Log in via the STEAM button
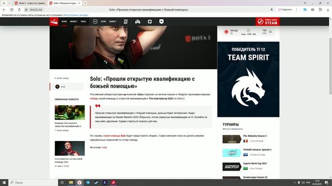The width and height of the screenshot is (332, 186). pos(268,22)
